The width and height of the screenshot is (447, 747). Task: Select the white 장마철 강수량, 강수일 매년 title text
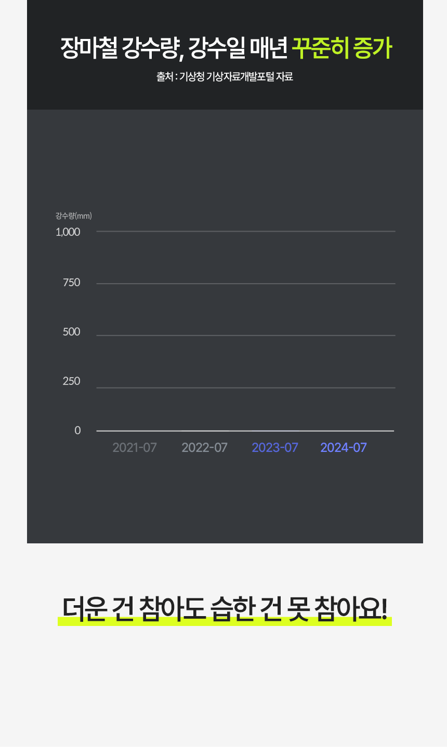tap(174, 49)
